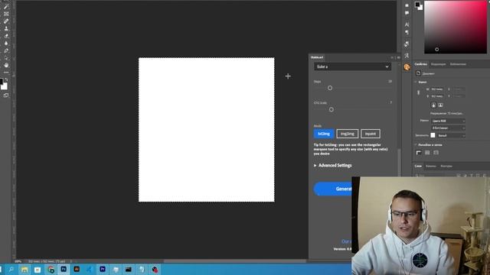This screenshot has width=490, height=275.
Task: Select the txt2img mode
Action: [x=324, y=134]
